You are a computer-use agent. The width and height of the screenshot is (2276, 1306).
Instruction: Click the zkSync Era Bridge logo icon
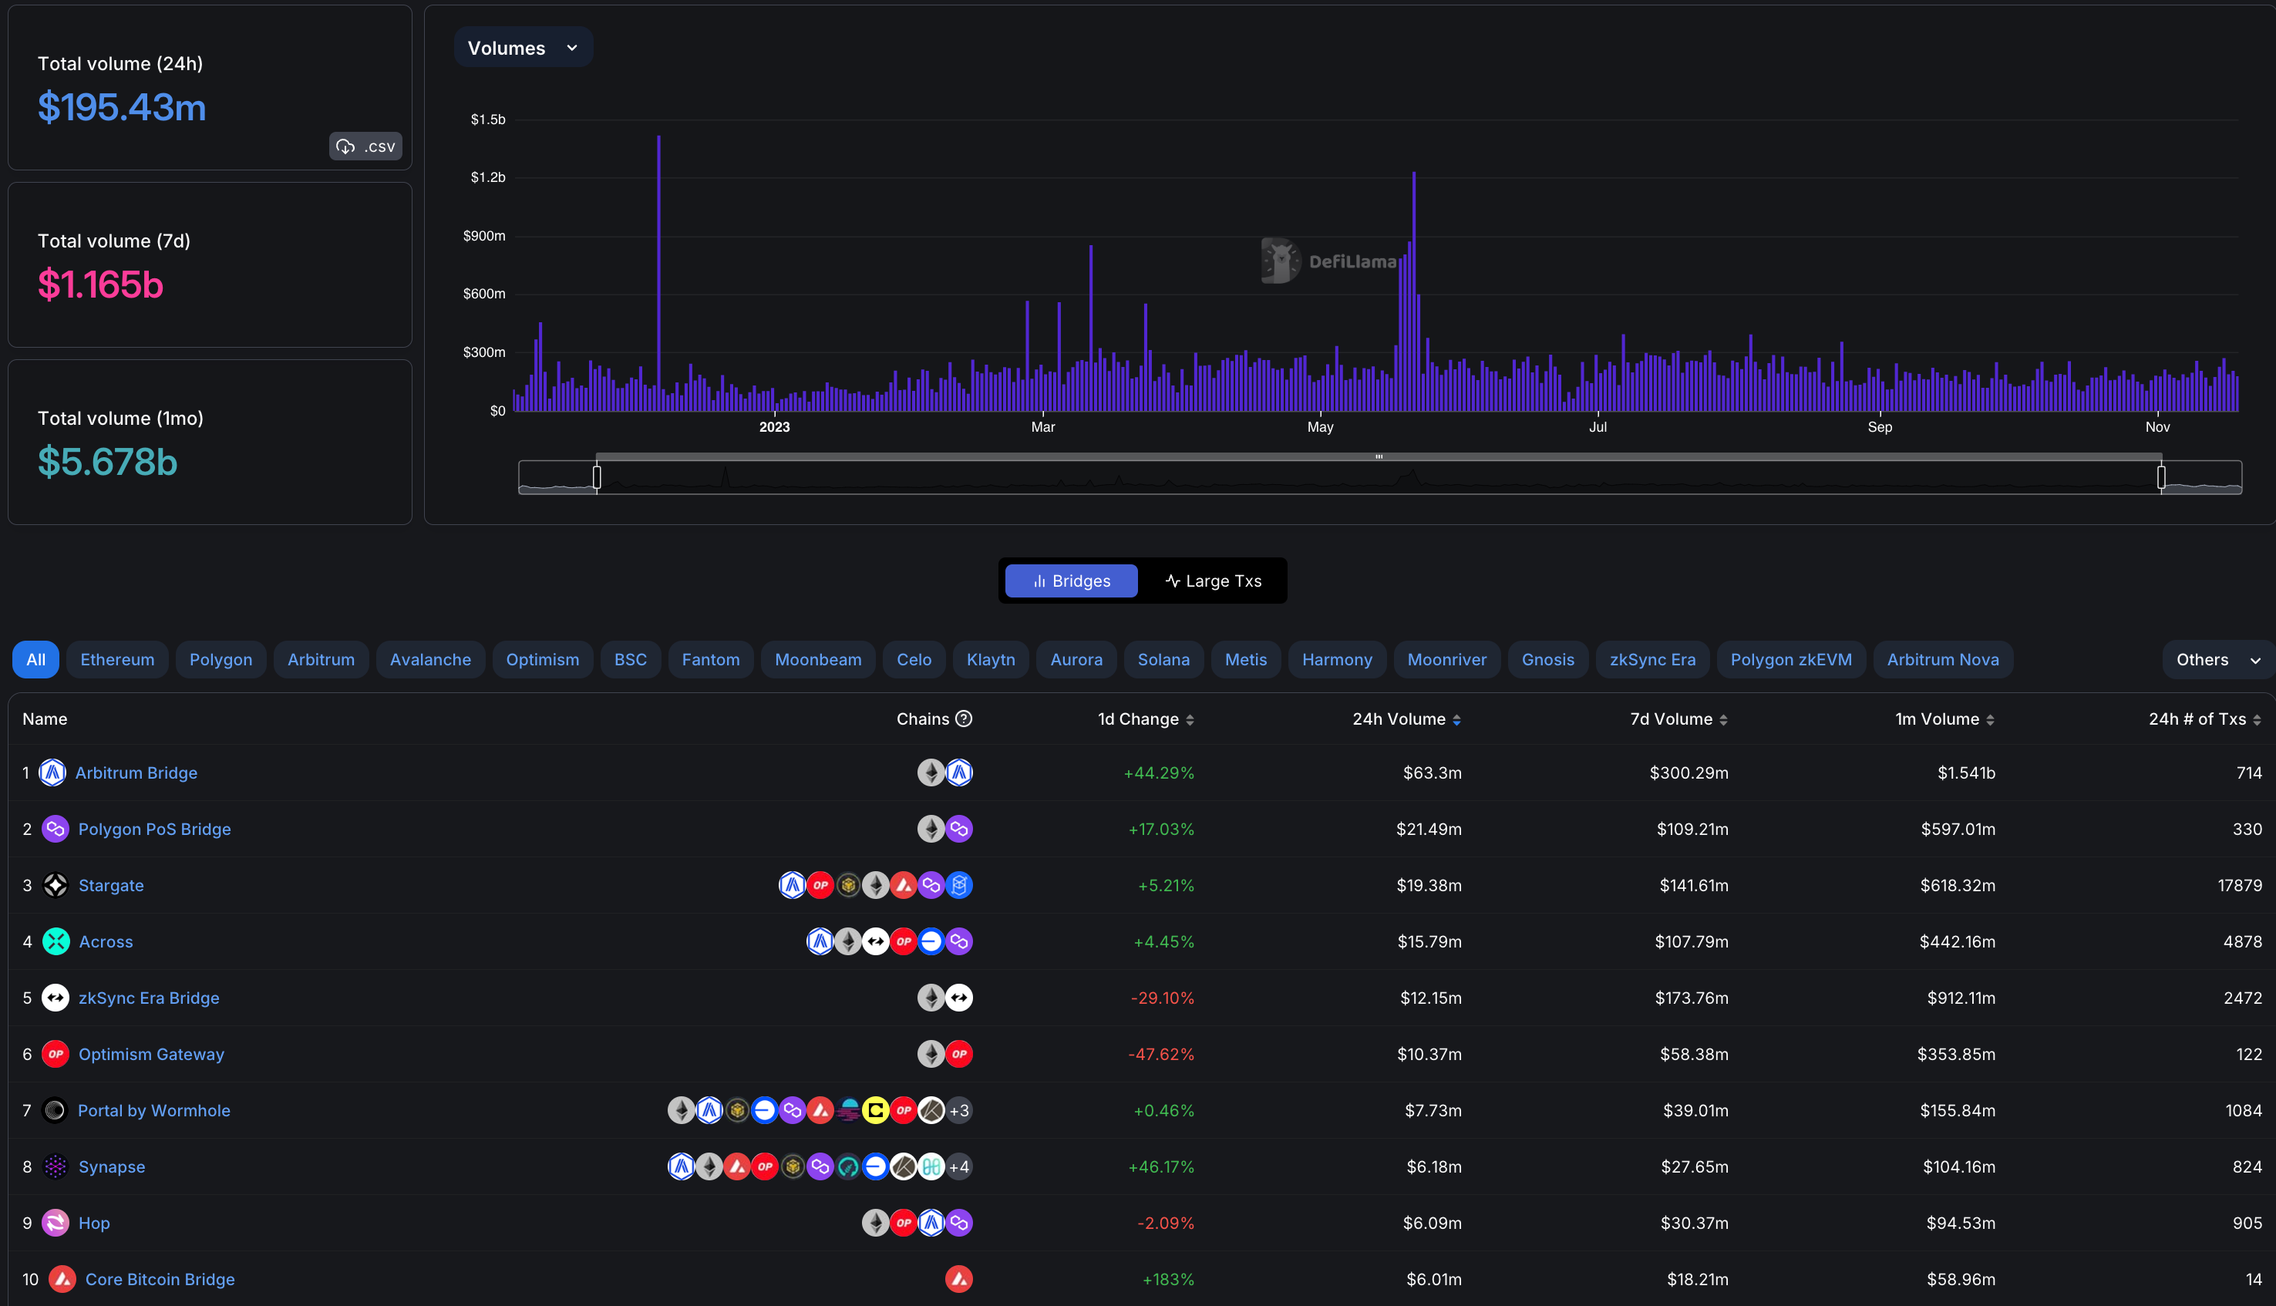[56, 998]
